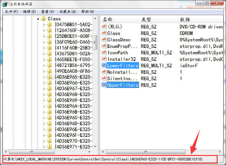This screenshot has width=226, height=165.
Task: Click the (默认) string value icon
Action: (x=104, y=27)
